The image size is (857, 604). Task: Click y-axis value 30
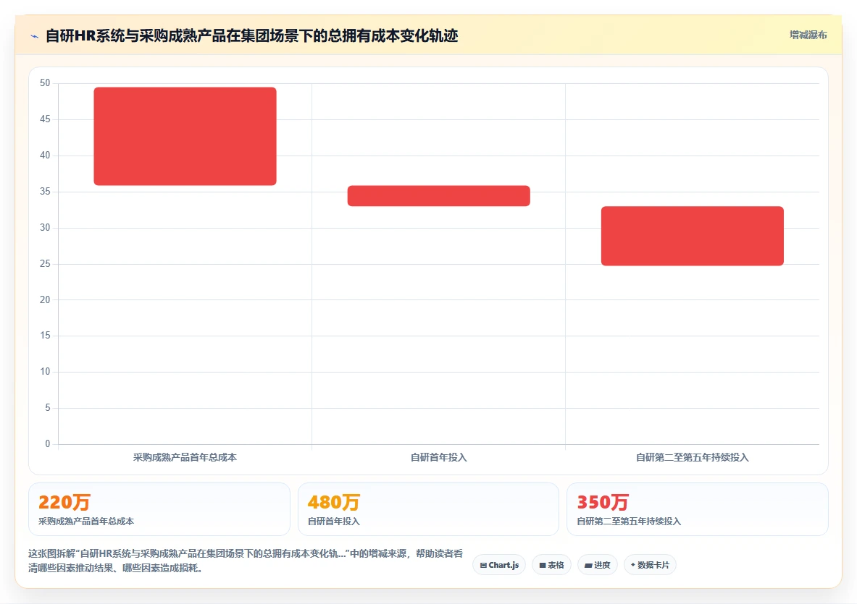[x=45, y=228]
